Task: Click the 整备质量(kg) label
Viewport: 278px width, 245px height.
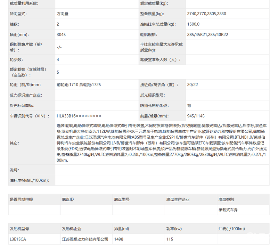Action: (152, 14)
